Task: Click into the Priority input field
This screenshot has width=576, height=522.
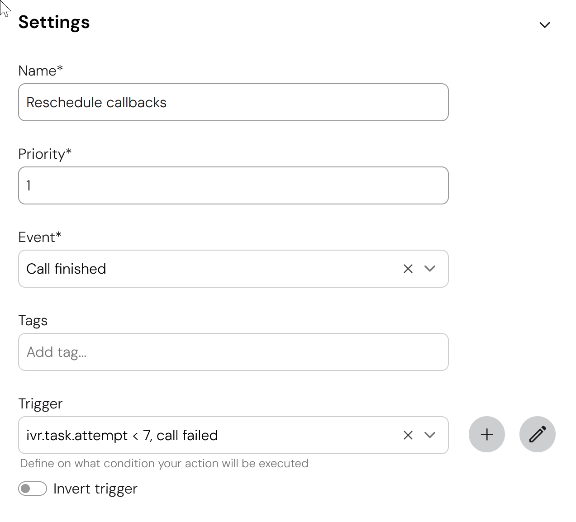Action: click(233, 185)
